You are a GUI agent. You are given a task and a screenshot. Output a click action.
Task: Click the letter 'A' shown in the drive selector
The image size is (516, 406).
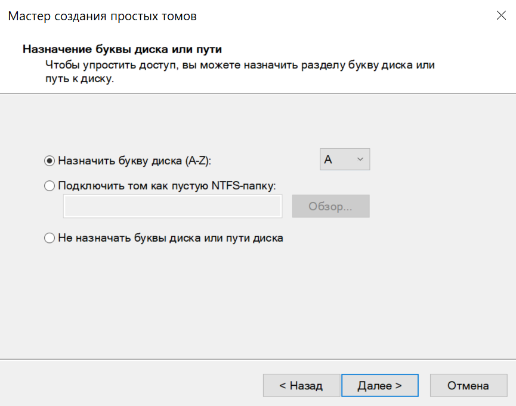coord(328,160)
